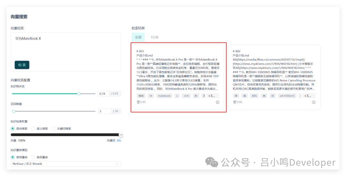Click the 智能 tag on card #001

(141, 96)
